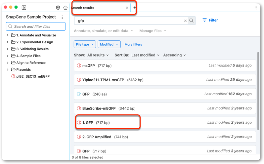Open Annotate, simulate, or edit data menu
The image size is (264, 164).
click(x=103, y=31)
